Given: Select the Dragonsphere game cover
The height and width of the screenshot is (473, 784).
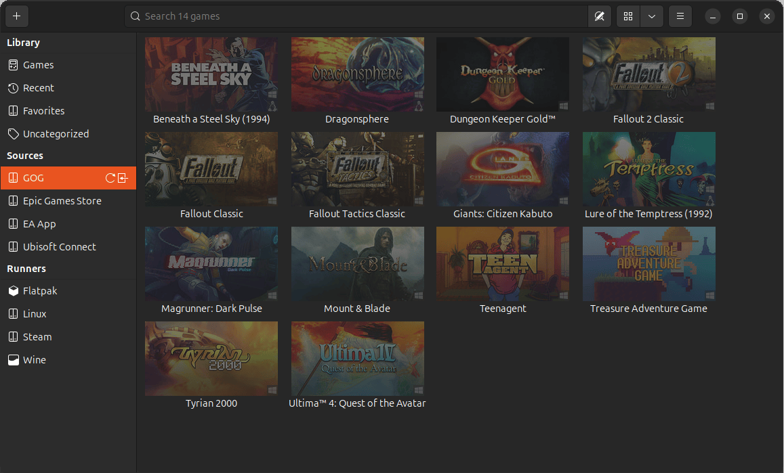Looking at the screenshot, I should tap(358, 74).
